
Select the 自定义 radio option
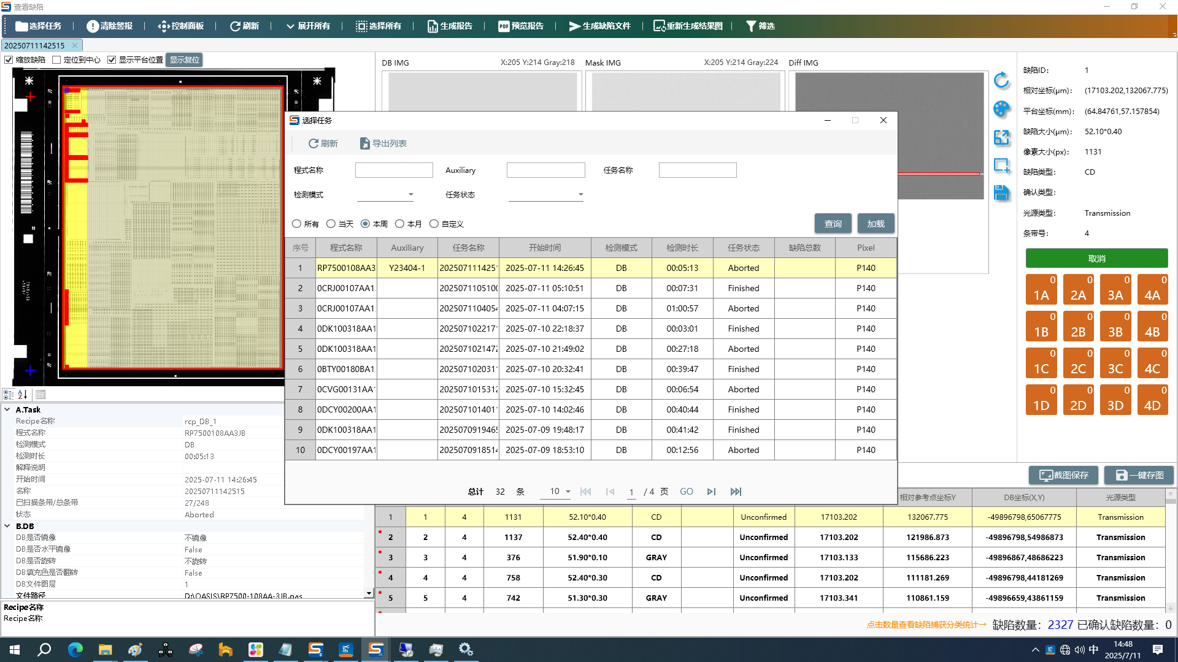[x=434, y=224]
